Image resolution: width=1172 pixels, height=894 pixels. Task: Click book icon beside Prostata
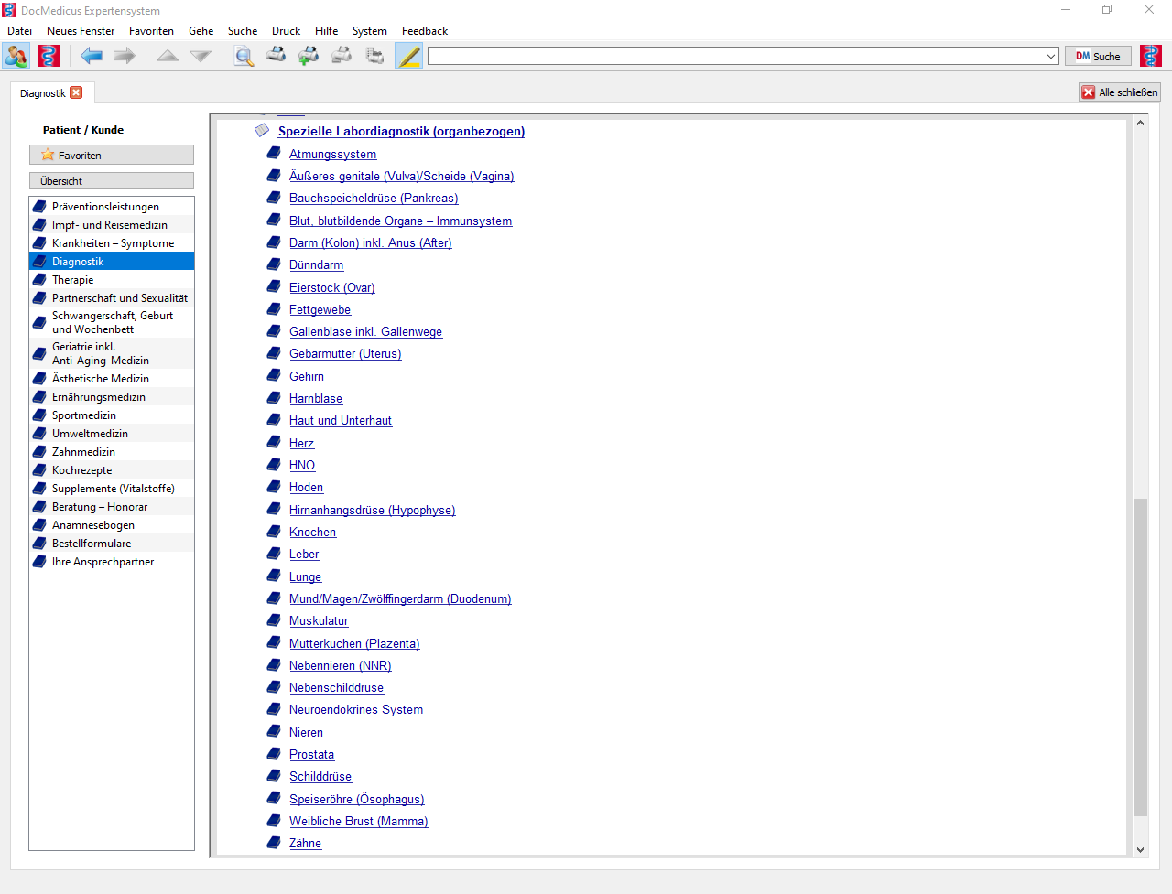click(x=274, y=753)
